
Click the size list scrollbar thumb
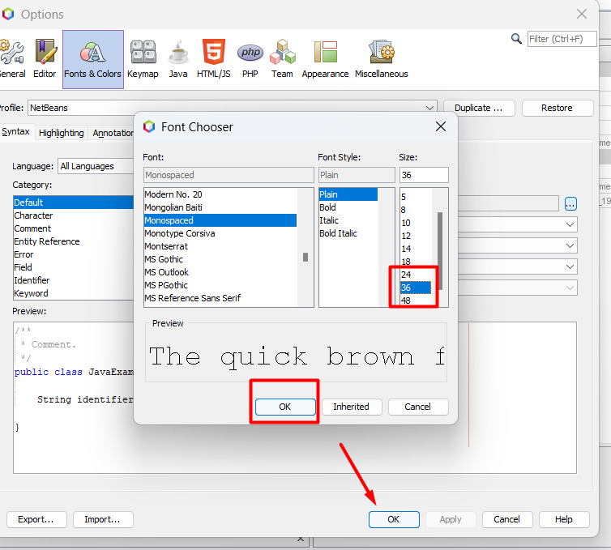pos(440,251)
